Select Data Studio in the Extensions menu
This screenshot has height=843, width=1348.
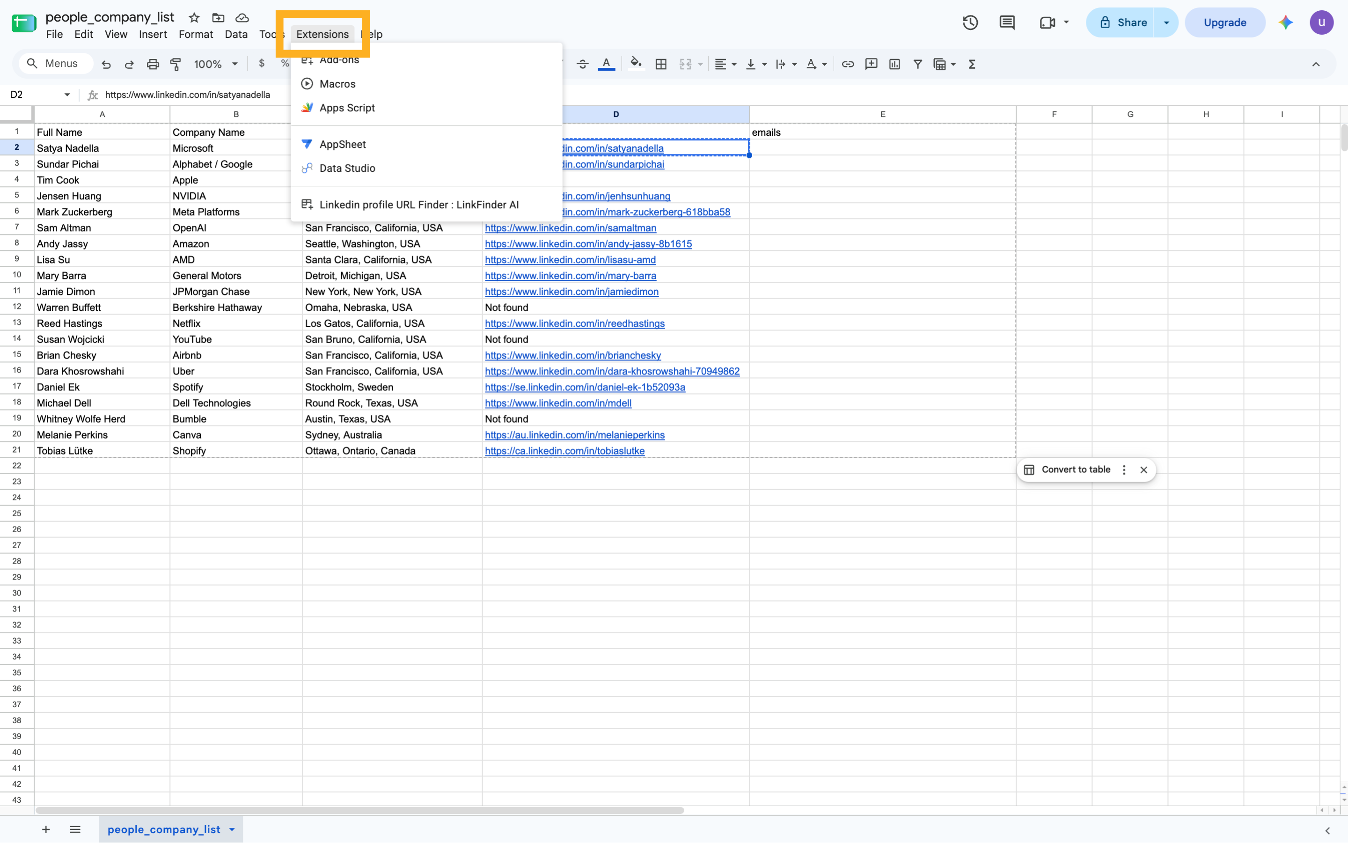426,168
